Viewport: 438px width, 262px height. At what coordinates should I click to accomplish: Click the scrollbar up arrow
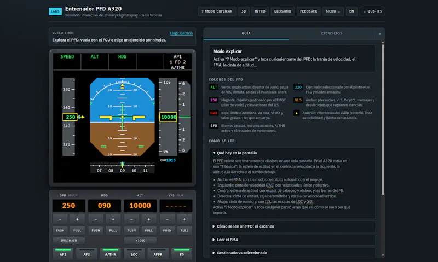[x=383, y=43]
